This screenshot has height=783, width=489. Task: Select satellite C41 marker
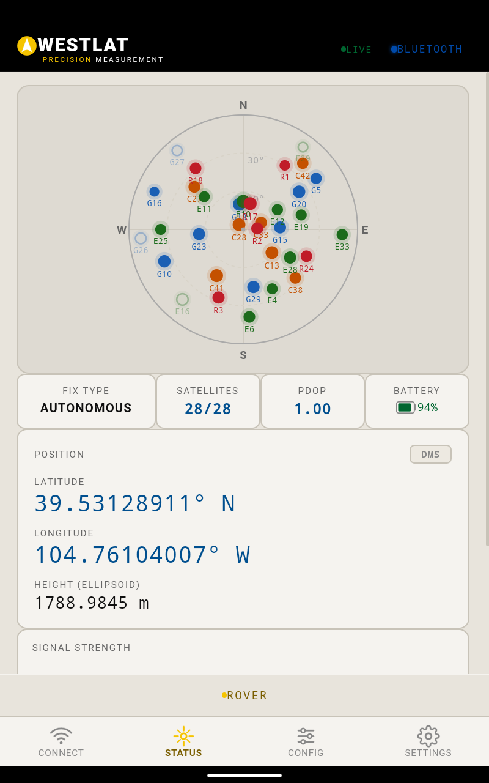tap(216, 276)
